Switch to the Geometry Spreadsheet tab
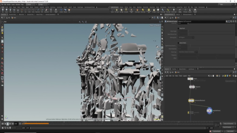 point(50,14)
